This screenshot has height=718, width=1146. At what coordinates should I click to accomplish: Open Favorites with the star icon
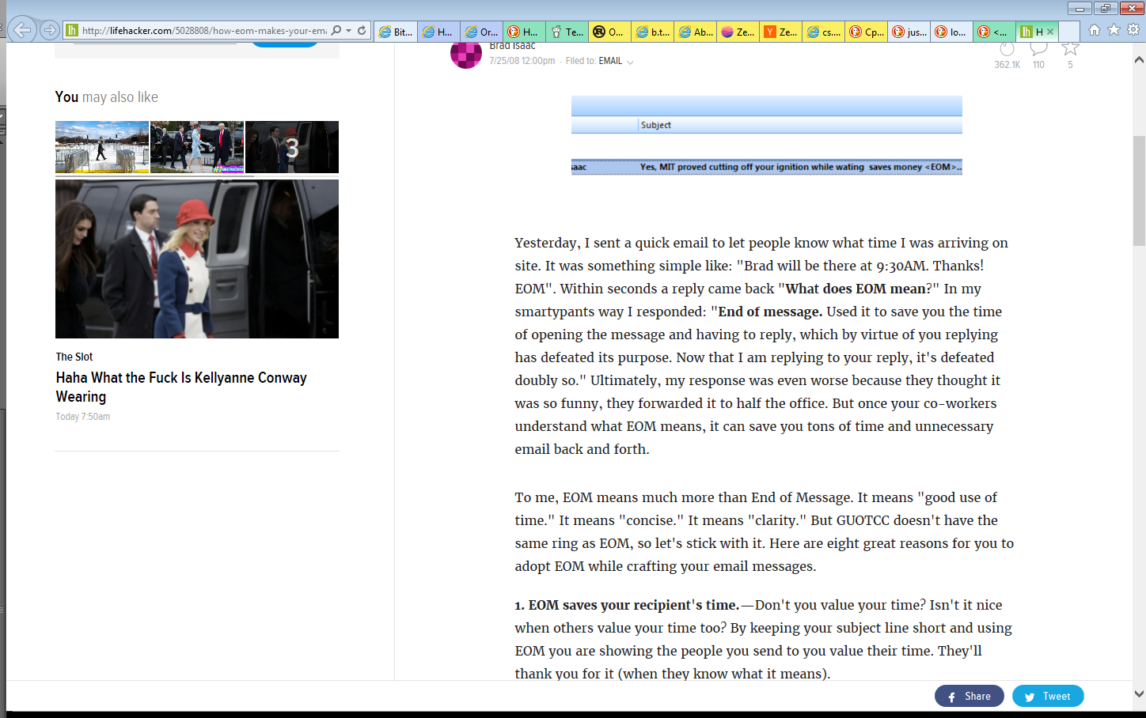click(x=1114, y=30)
